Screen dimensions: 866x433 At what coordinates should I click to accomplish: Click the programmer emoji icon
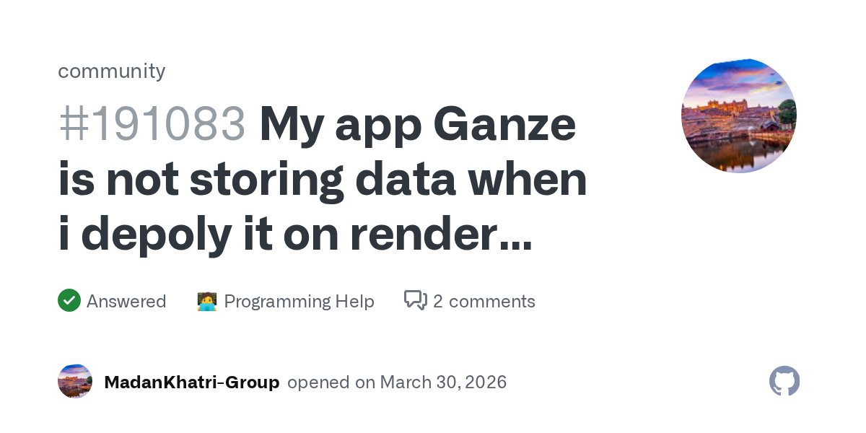point(207,301)
